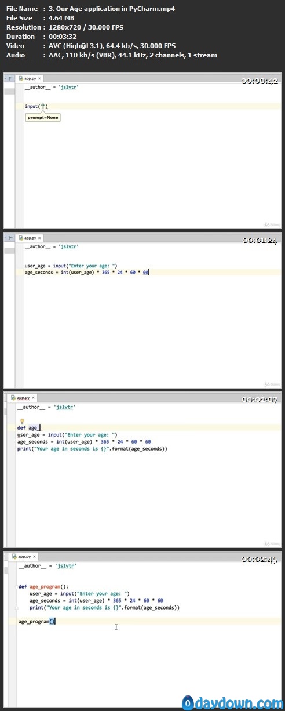
Task: Close the app.py tab in first frame
Action: pos(39,78)
